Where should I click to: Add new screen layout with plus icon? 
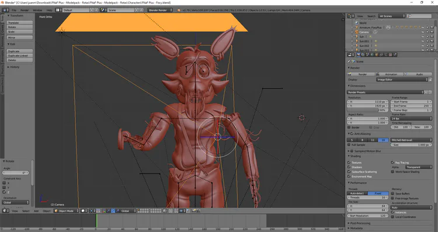92,10
